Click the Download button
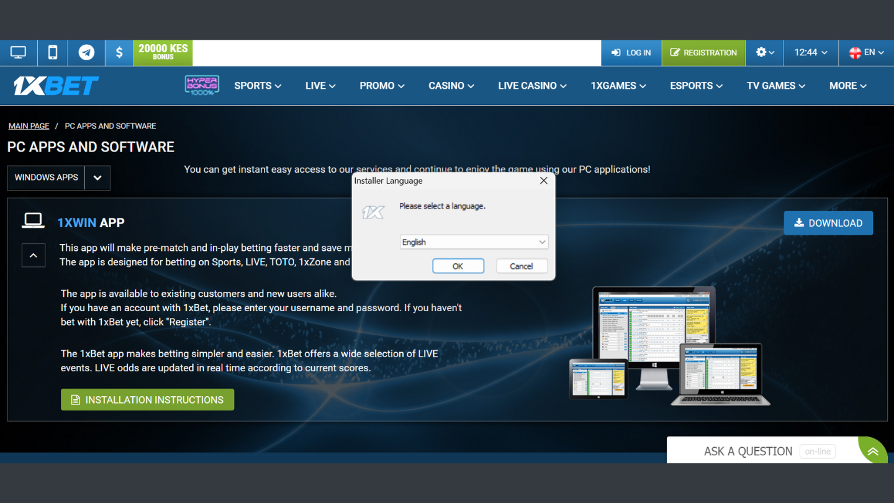This screenshot has width=894, height=503. (828, 223)
